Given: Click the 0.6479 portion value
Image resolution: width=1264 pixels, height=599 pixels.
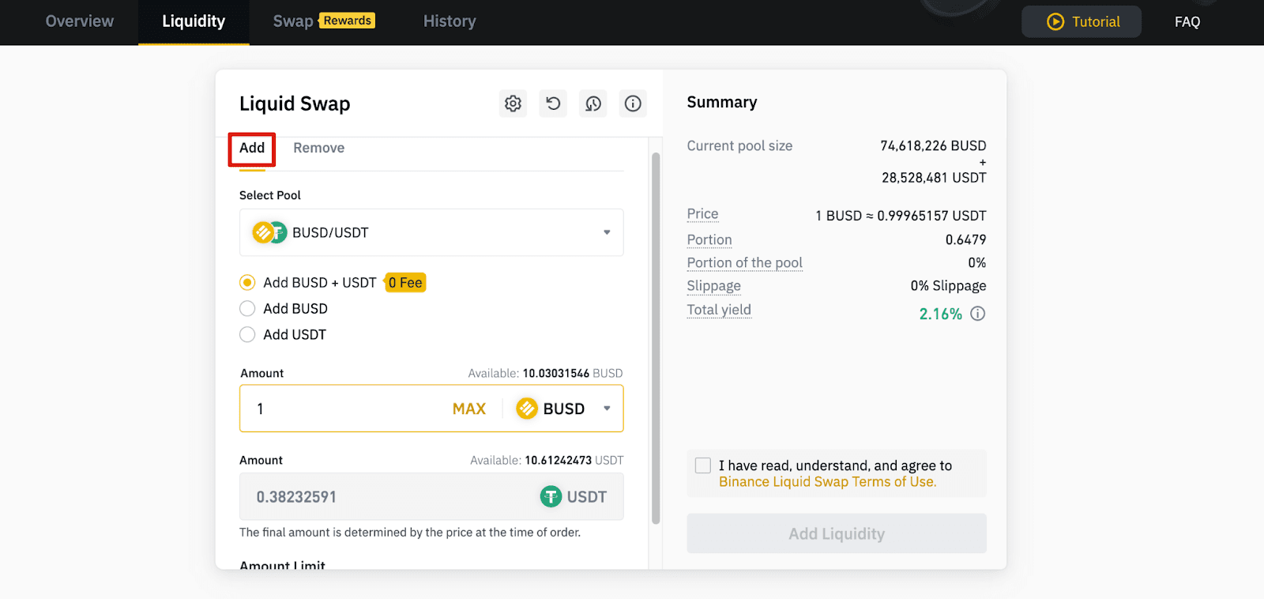Looking at the screenshot, I should 965,239.
